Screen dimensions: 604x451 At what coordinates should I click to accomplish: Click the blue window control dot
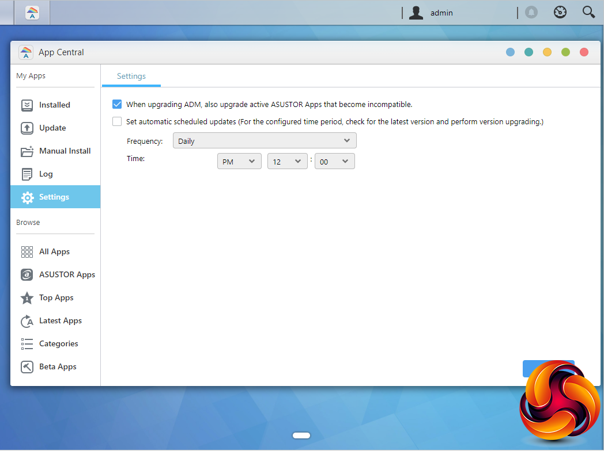(511, 52)
